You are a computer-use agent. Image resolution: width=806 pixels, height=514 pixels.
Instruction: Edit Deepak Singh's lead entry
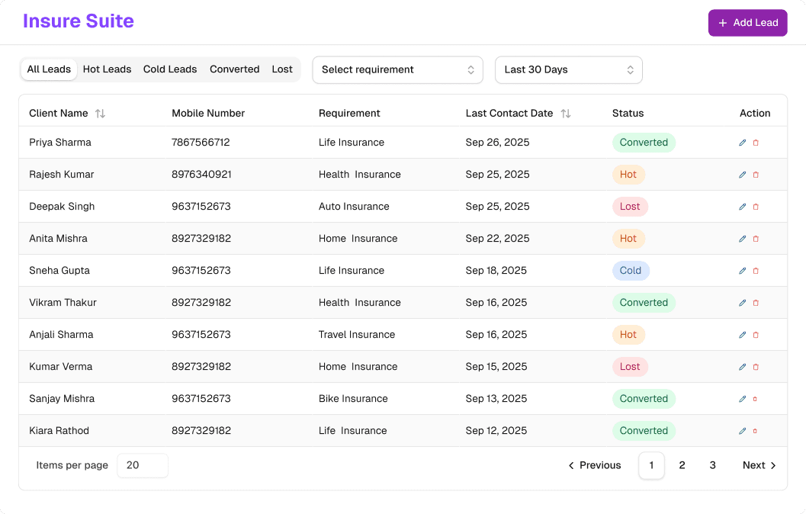tap(742, 207)
